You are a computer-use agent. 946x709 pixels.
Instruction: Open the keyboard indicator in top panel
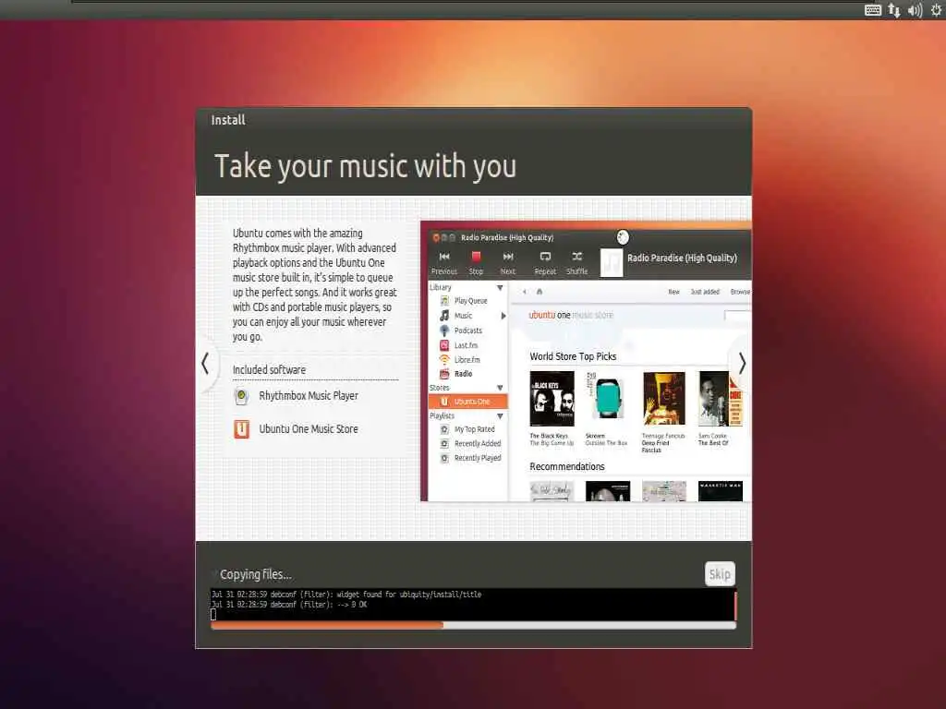coord(873,10)
